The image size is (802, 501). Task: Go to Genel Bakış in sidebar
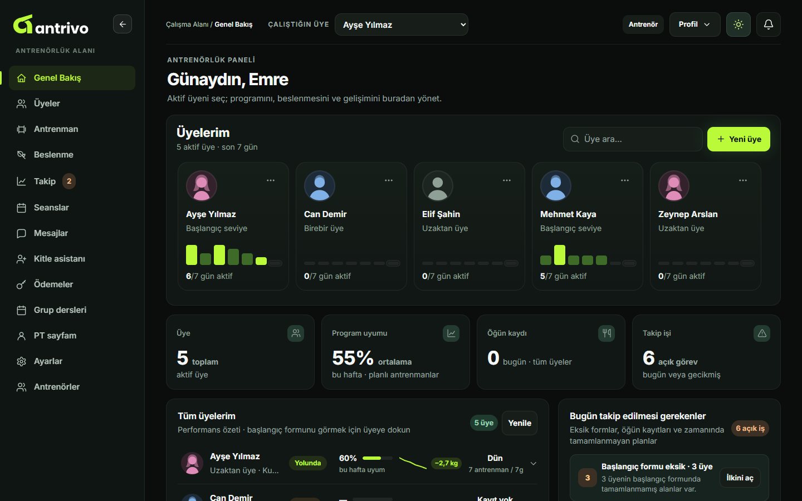[x=72, y=78]
